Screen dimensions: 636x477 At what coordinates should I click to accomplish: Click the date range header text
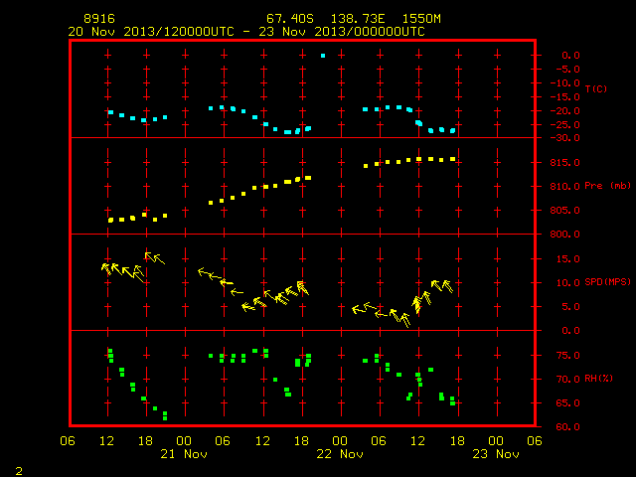tap(246, 32)
